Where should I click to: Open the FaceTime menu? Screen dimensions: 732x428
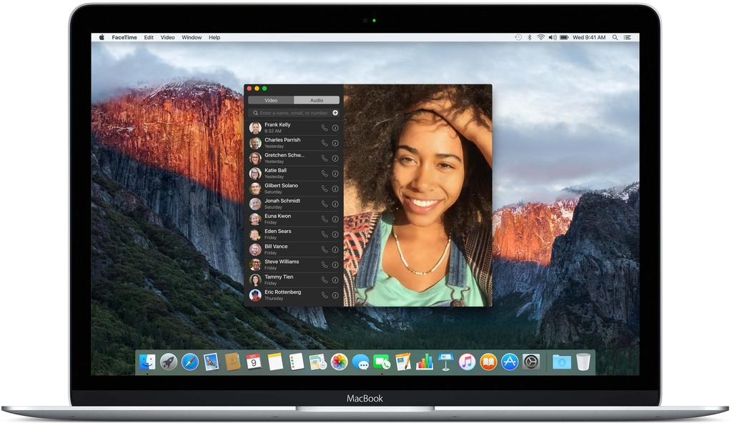(124, 37)
